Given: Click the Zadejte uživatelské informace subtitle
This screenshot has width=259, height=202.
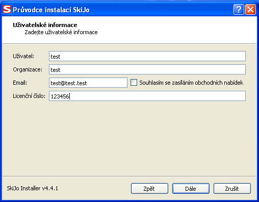Looking at the screenshot, I should pyautogui.click(x=61, y=32).
